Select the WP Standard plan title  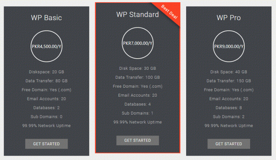[x=138, y=14]
